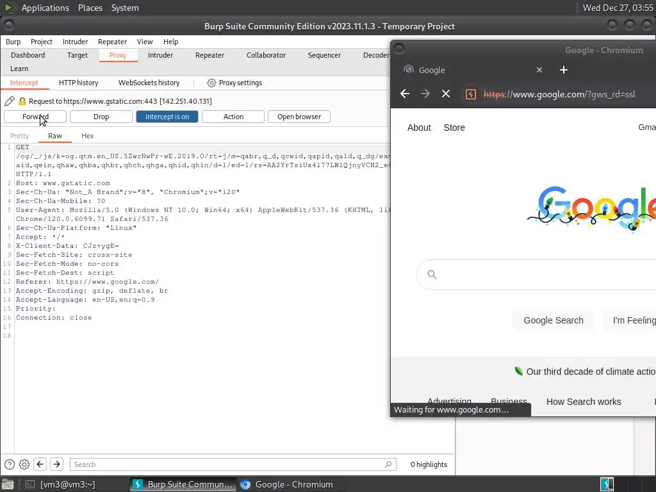Screen dimensions: 656x492
Task: Open Proxy settings gear
Action: click(211, 83)
